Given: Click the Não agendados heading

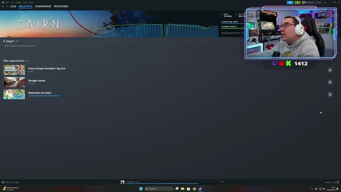Looking at the screenshot, I should [14, 61].
